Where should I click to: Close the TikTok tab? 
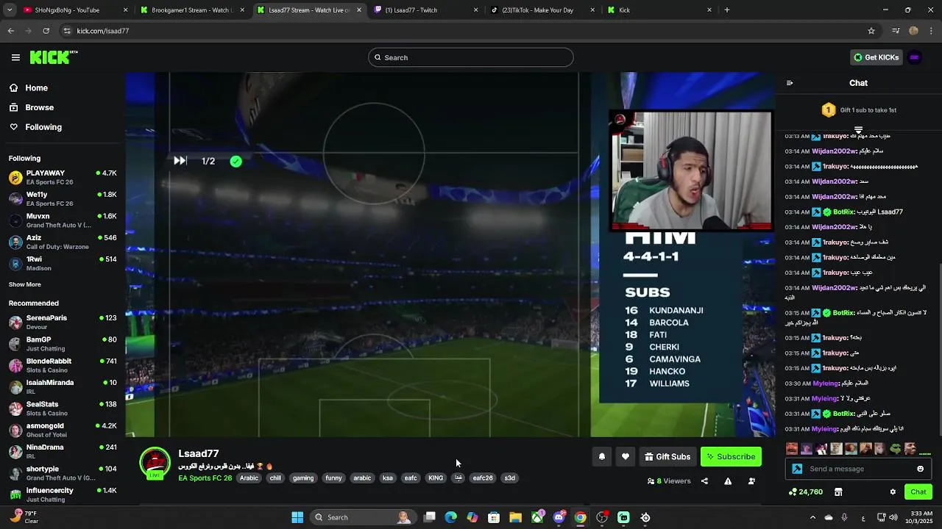click(x=592, y=10)
